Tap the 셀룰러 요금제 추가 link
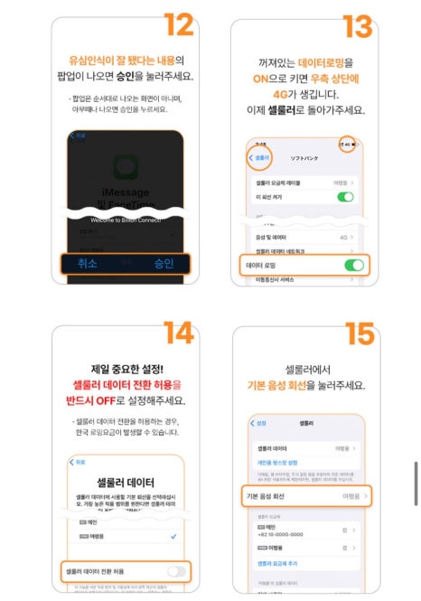 [x=277, y=563]
